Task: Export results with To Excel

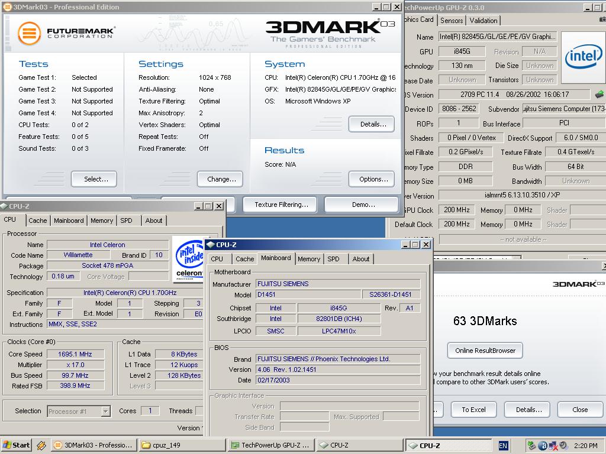Action: point(473,410)
